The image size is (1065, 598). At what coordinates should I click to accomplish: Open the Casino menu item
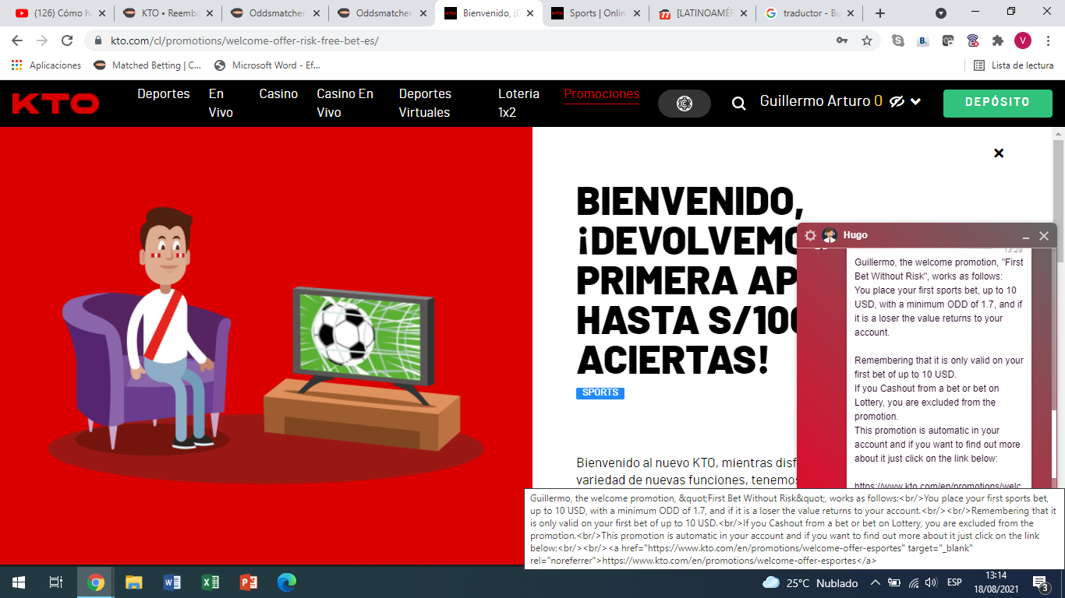tap(278, 93)
